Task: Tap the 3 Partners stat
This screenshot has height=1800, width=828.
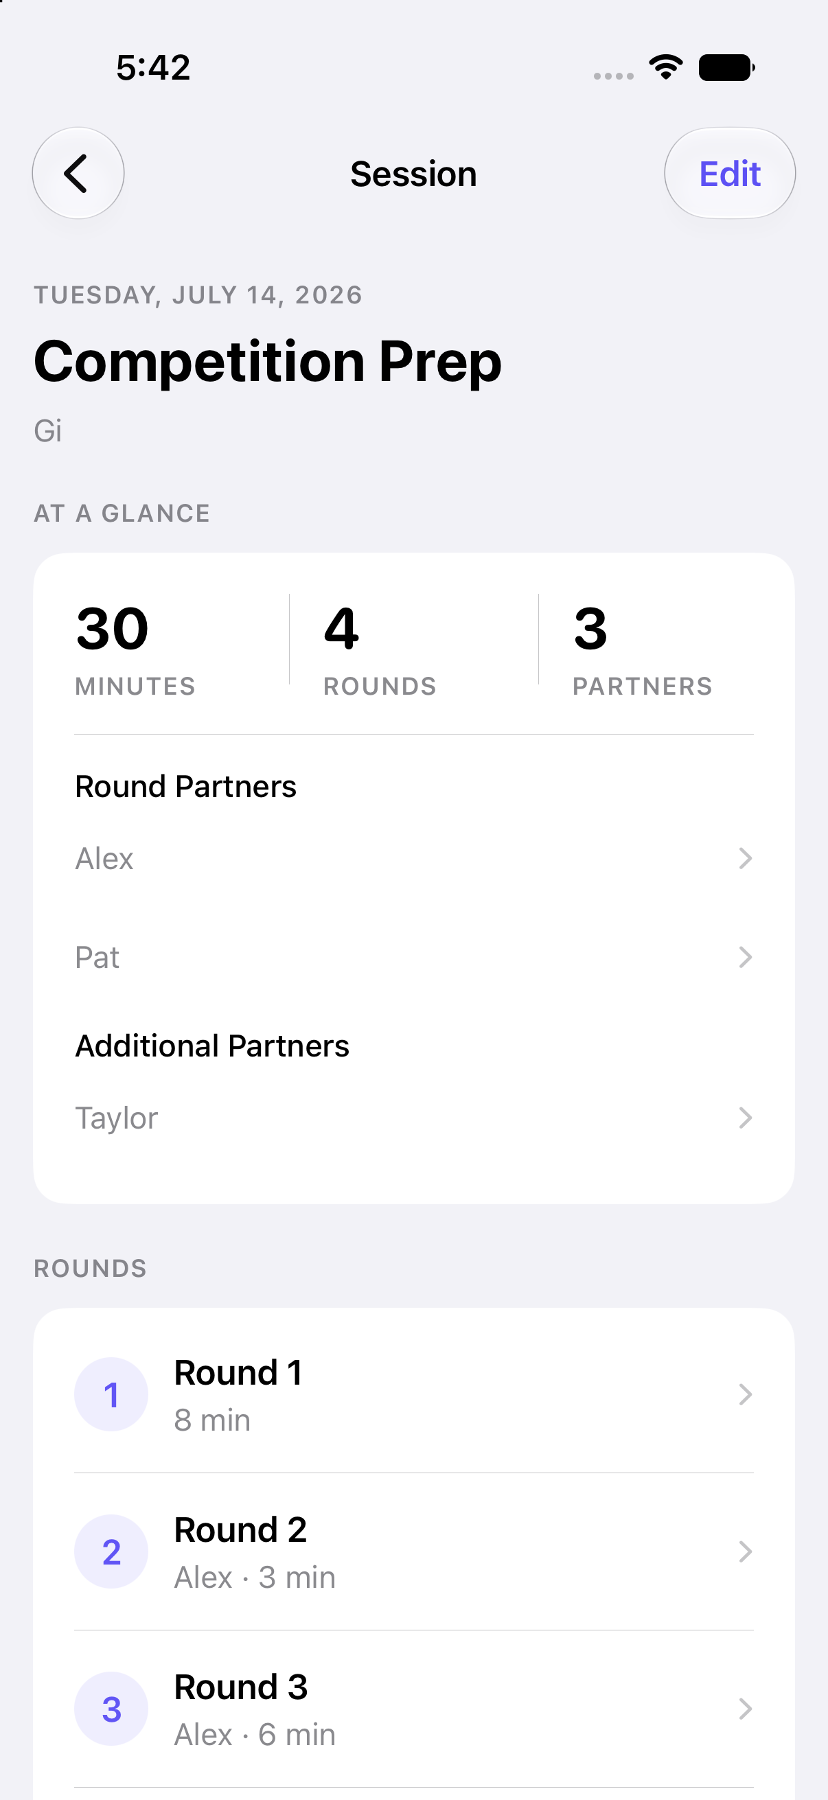Action: point(642,649)
